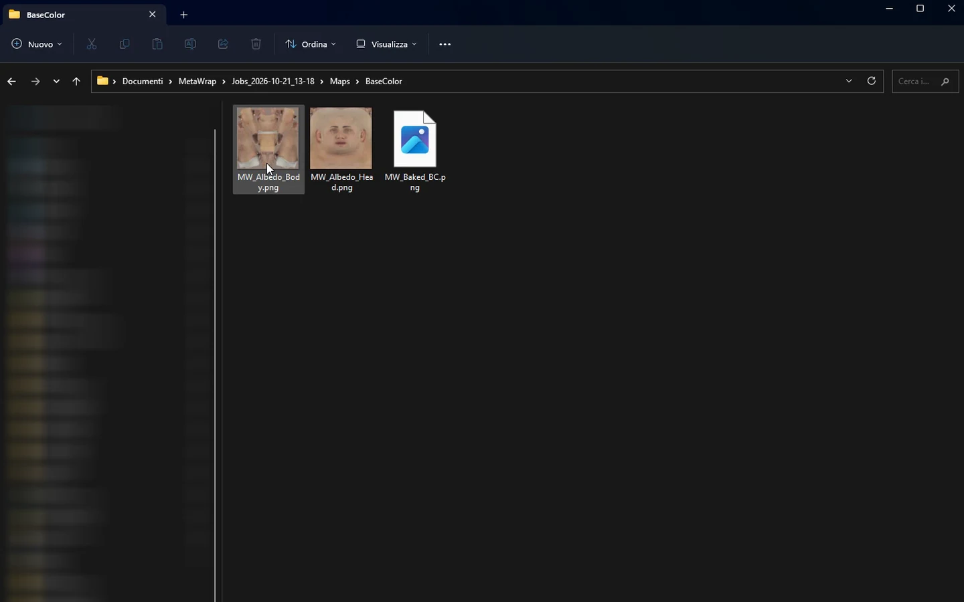This screenshot has height=602, width=964.
Task: Go back with the left arrow
Action: (x=11, y=82)
